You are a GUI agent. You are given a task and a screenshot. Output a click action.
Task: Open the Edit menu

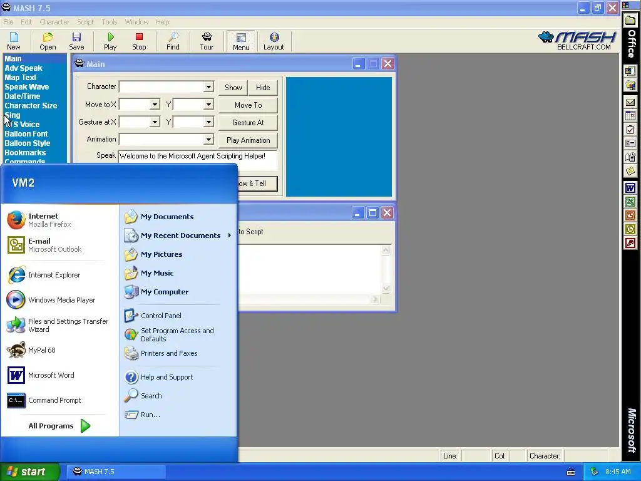tap(26, 22)
